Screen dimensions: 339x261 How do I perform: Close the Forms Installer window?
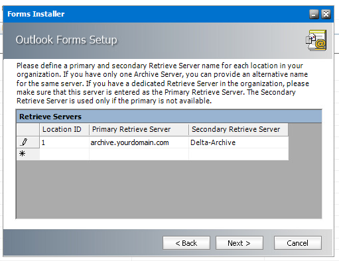(x=326, y=15)
